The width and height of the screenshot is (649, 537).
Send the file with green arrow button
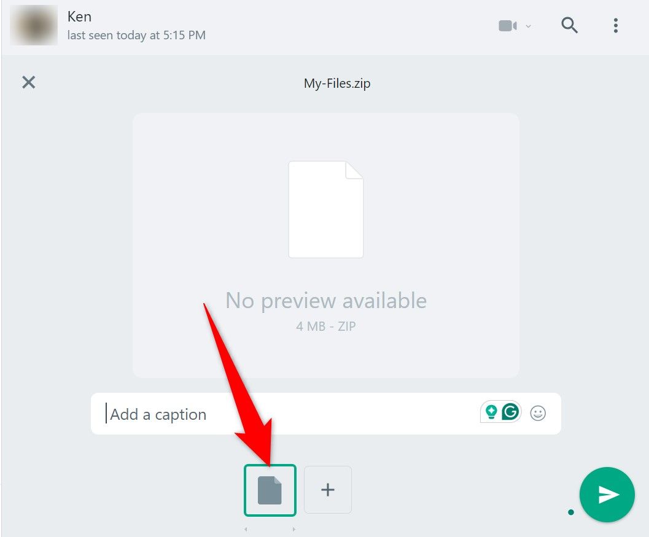(607, 495)
